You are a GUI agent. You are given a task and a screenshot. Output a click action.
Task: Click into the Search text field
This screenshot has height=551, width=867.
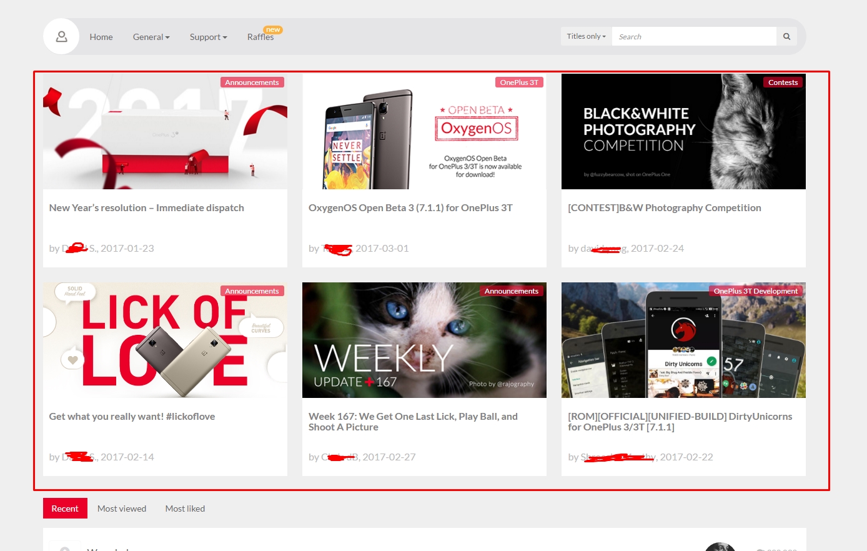point(693,37)
